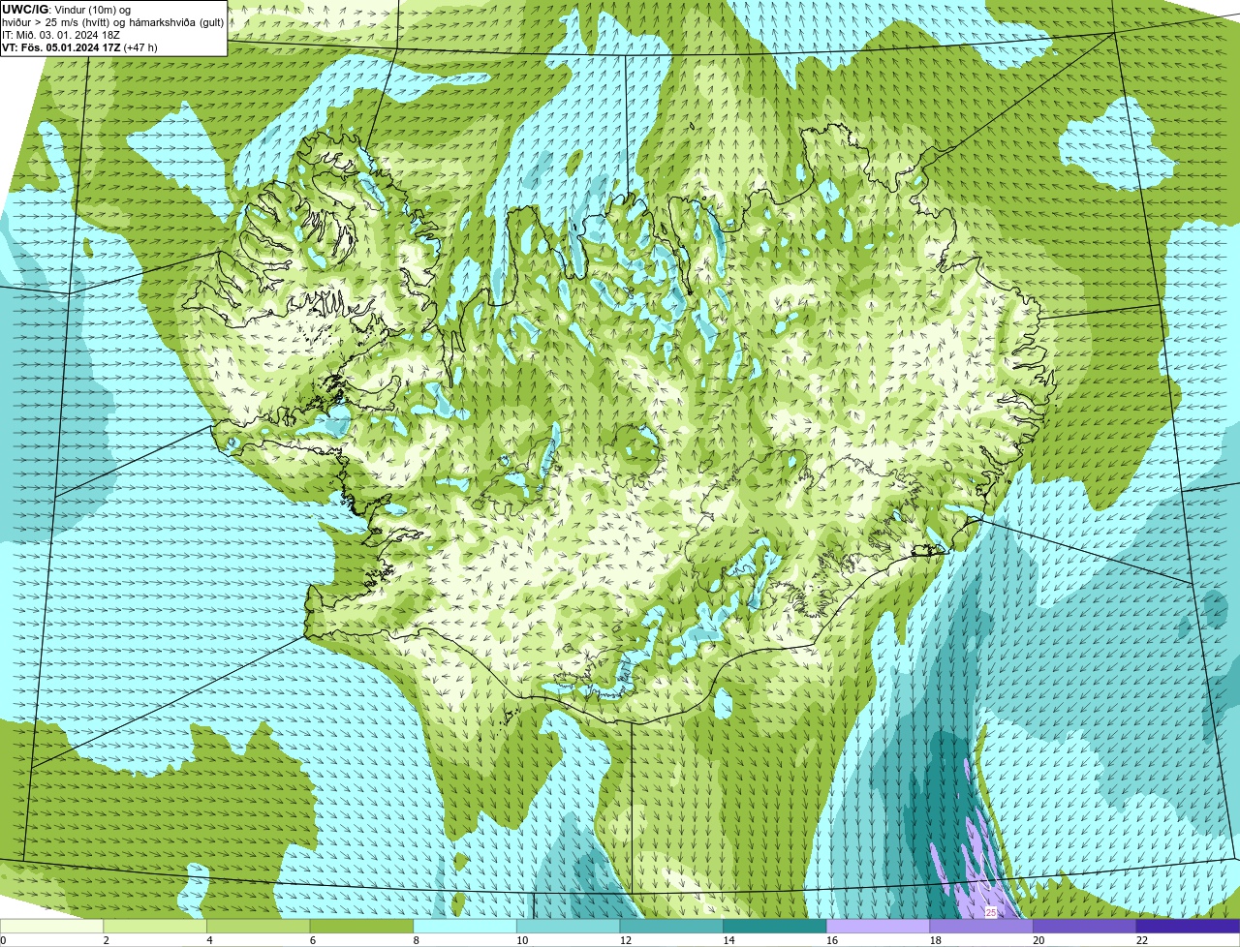Screen dimensions: 1240x947
Task: Click the 20–22 m/s violet legend swatch
Action: point(1085,926)
